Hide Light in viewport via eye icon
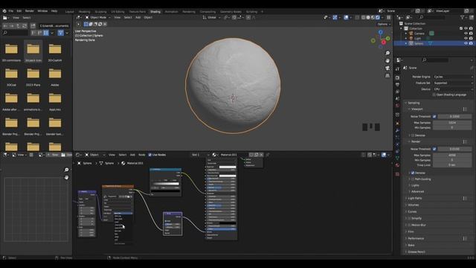 [x=466, y=38]
